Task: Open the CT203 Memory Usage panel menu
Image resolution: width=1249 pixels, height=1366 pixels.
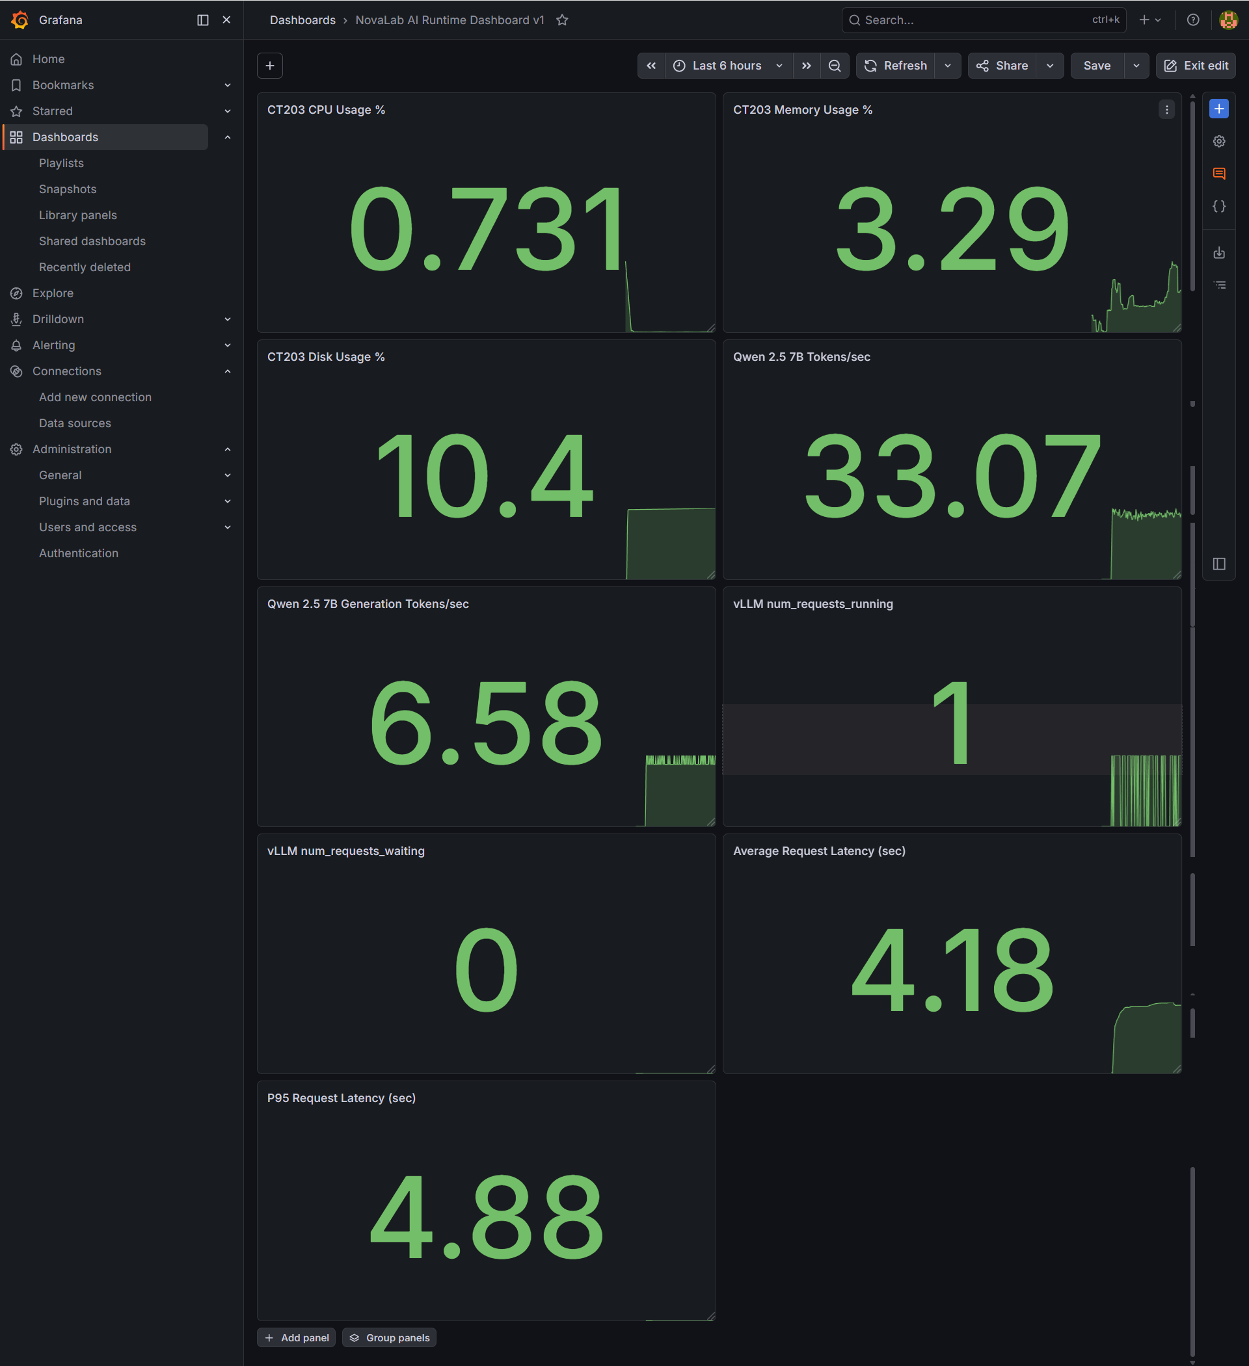Action: click(x=1166, y=110)
